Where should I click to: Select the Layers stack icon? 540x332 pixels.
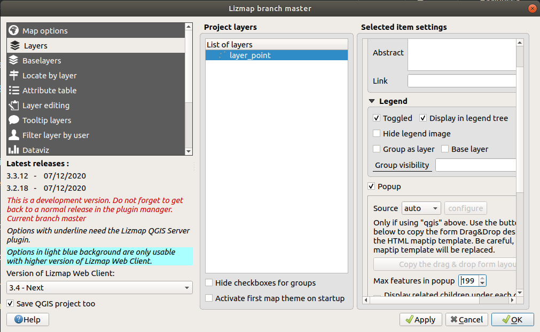pyautogui.click(x=15, y=45)
